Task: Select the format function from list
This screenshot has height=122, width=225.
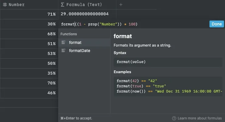Action: [75, 43]
